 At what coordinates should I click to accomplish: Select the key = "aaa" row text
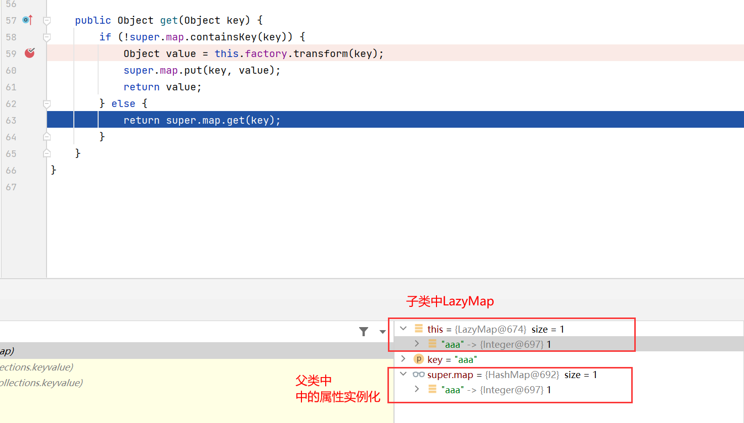[x=452, y=359]
